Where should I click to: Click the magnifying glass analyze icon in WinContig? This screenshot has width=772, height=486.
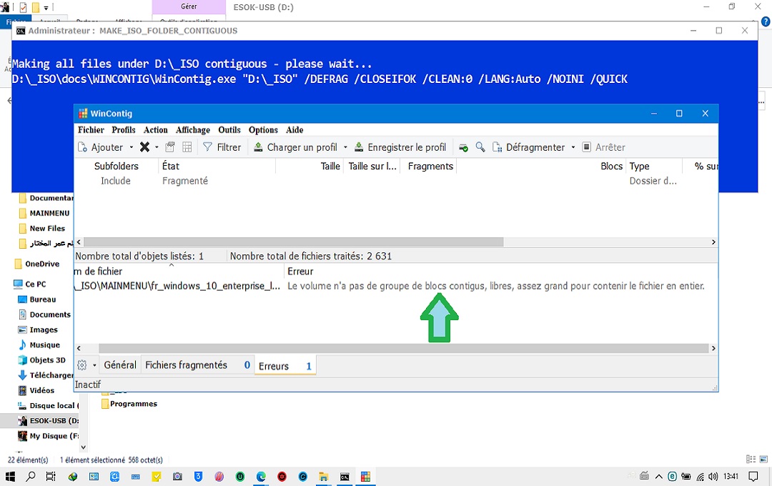480,147
